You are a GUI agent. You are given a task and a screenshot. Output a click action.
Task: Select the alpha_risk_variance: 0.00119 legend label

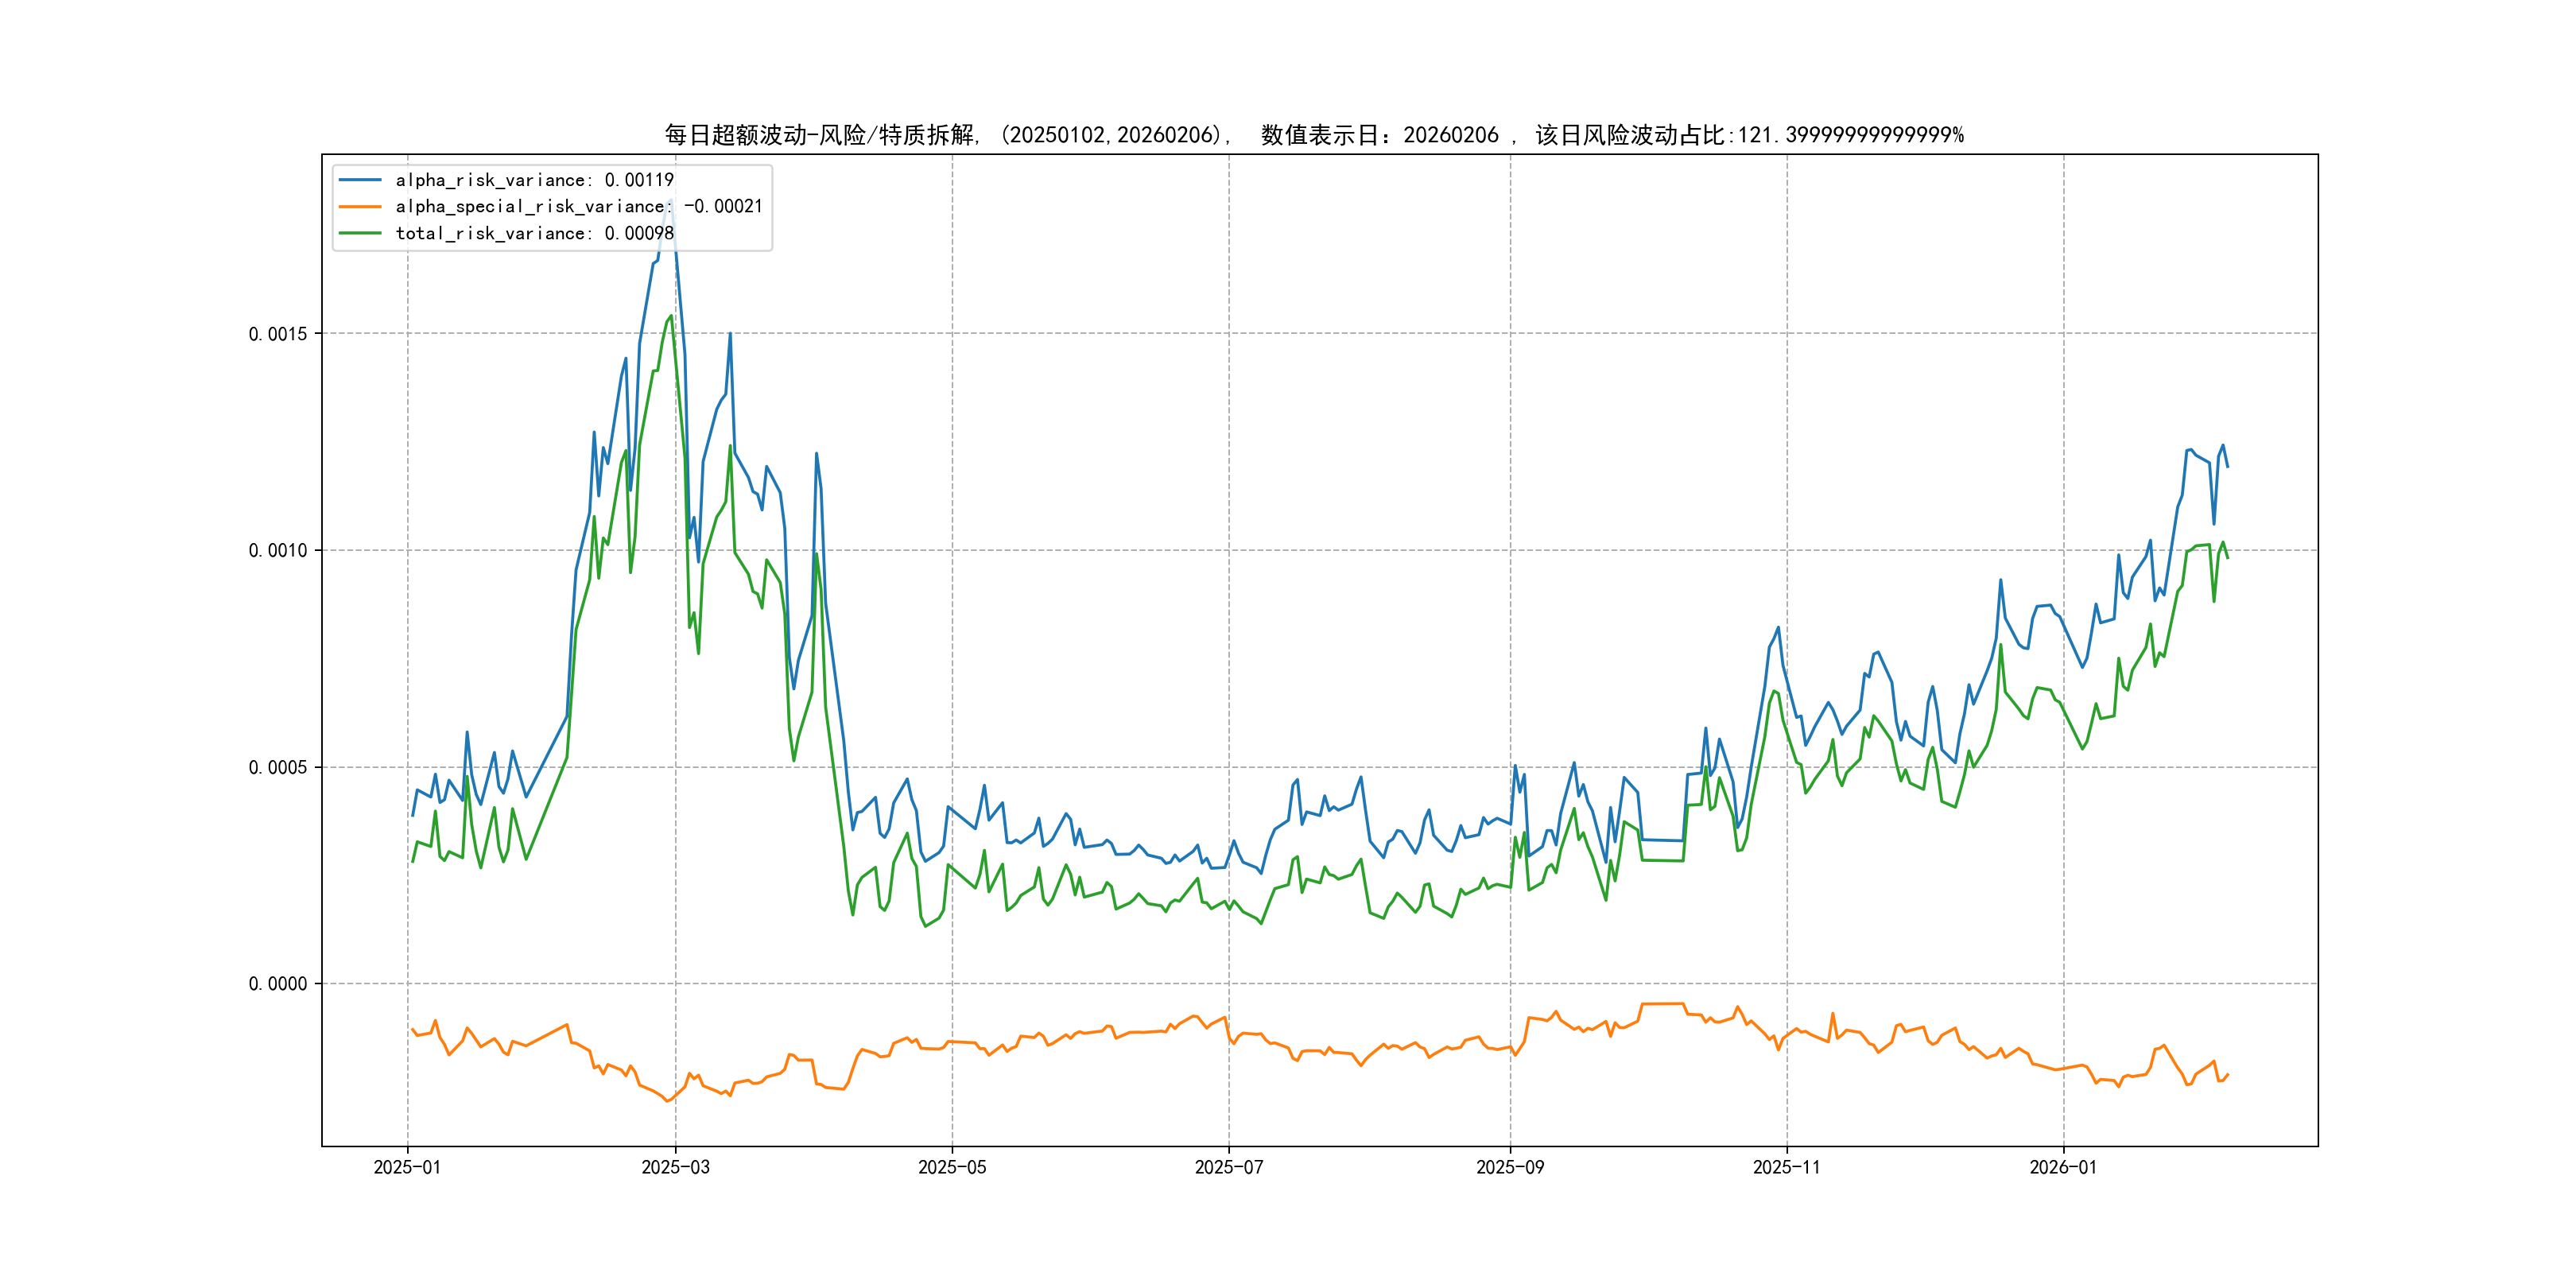[x=534, y=180]
